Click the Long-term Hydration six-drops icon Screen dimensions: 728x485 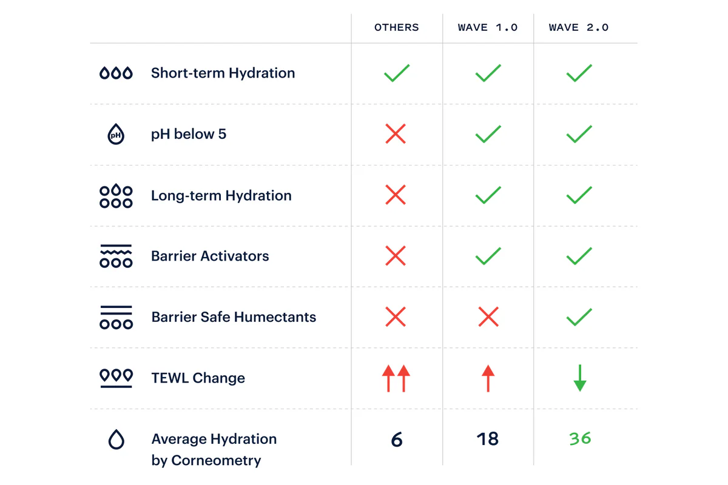(x=116, y=196)
